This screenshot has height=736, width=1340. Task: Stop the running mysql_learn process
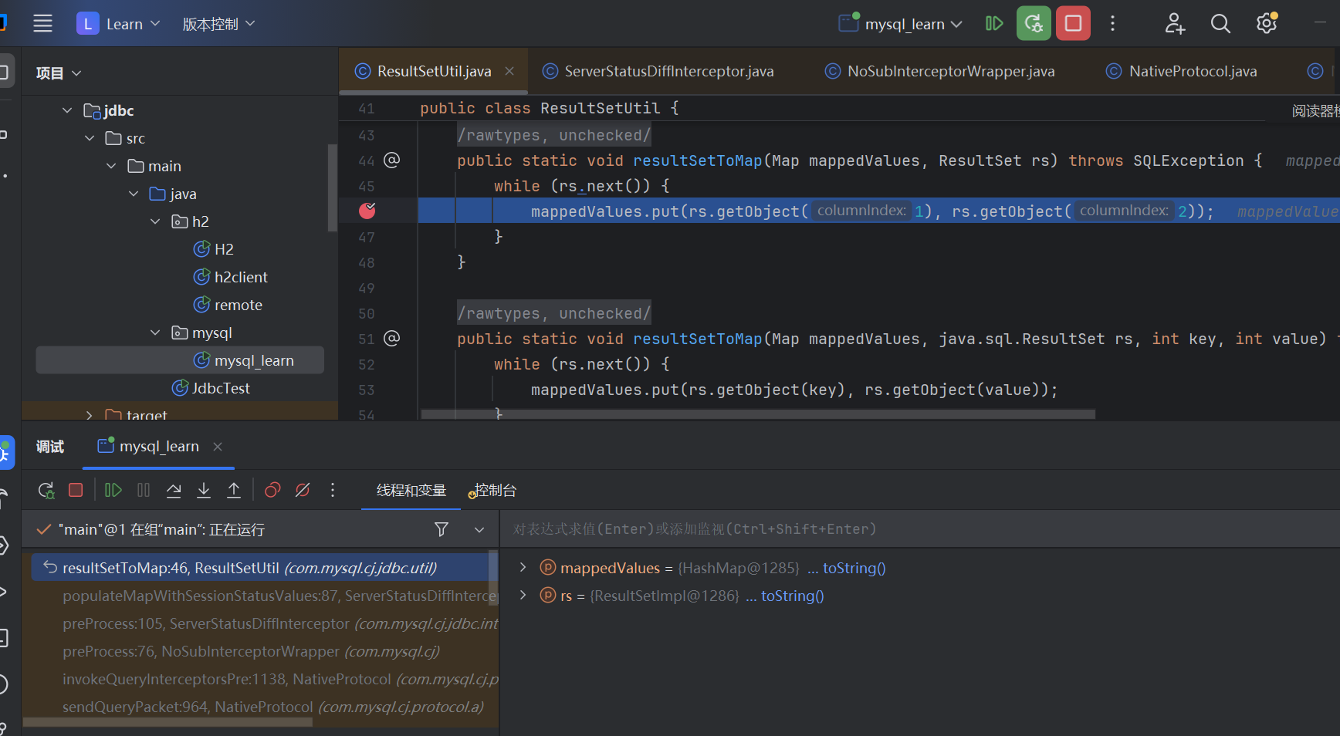(x=1073, y=23)
